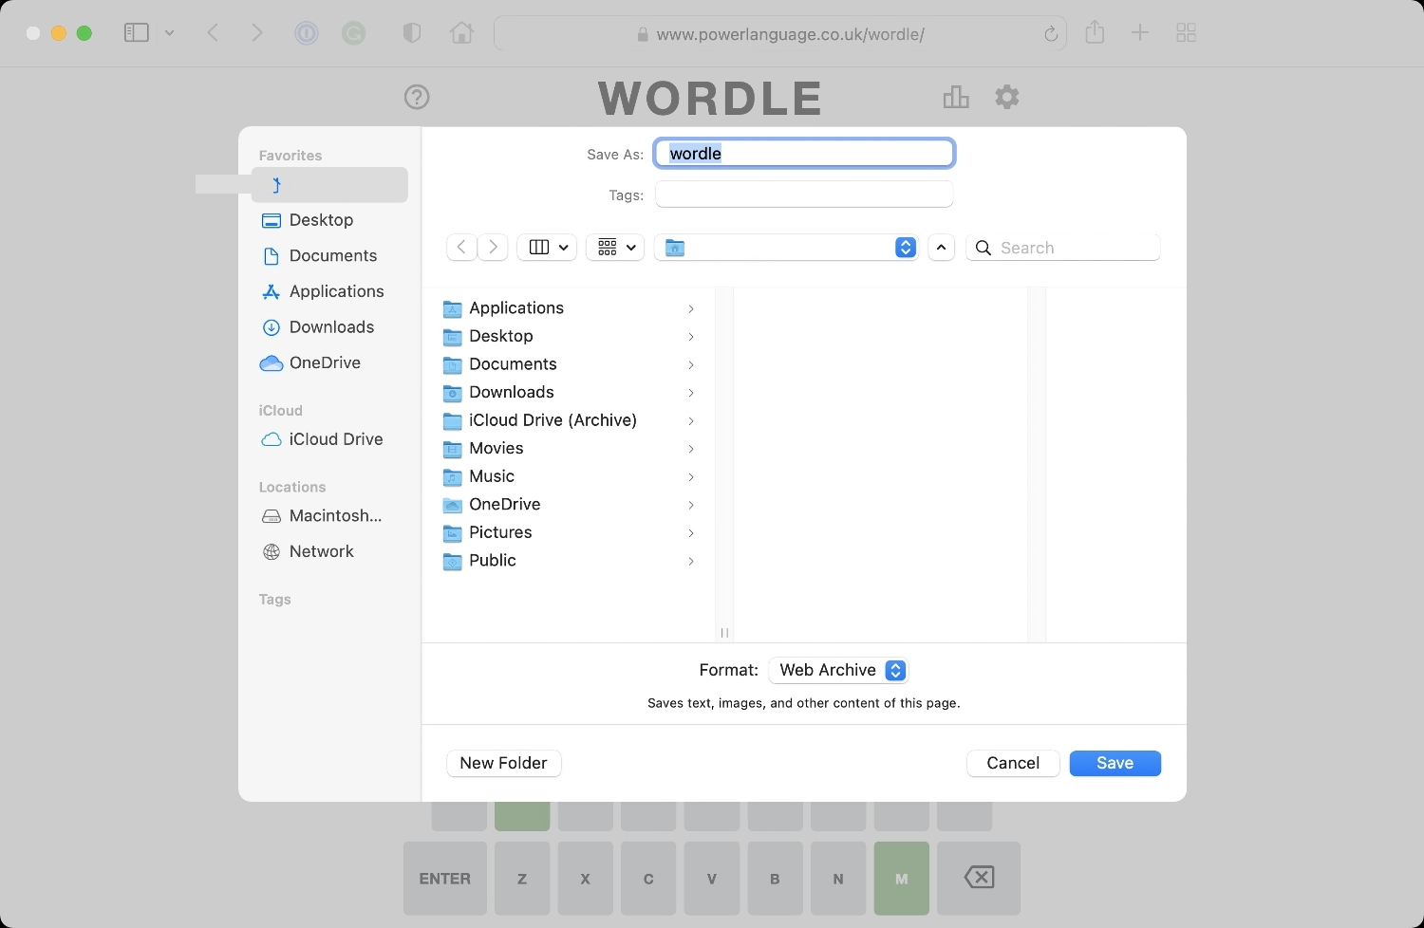
Task: Click the N key on Wordle keyboard
Action: coord(838,879)
